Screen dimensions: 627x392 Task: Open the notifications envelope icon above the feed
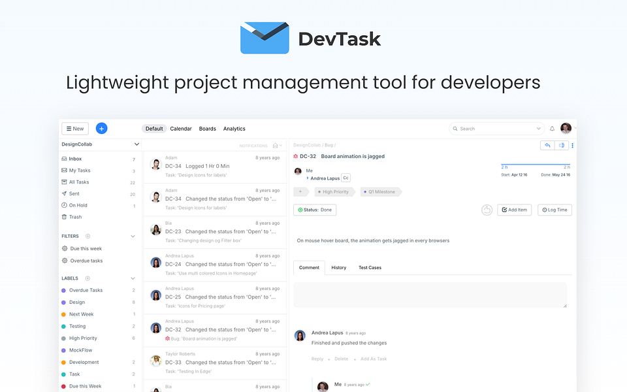[275, 144]
